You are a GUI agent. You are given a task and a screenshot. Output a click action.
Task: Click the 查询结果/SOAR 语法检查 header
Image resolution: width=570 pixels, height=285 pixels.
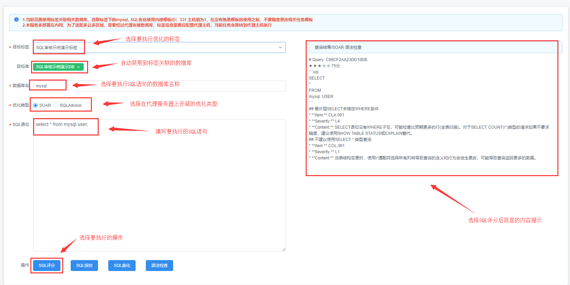click(435, 47)
